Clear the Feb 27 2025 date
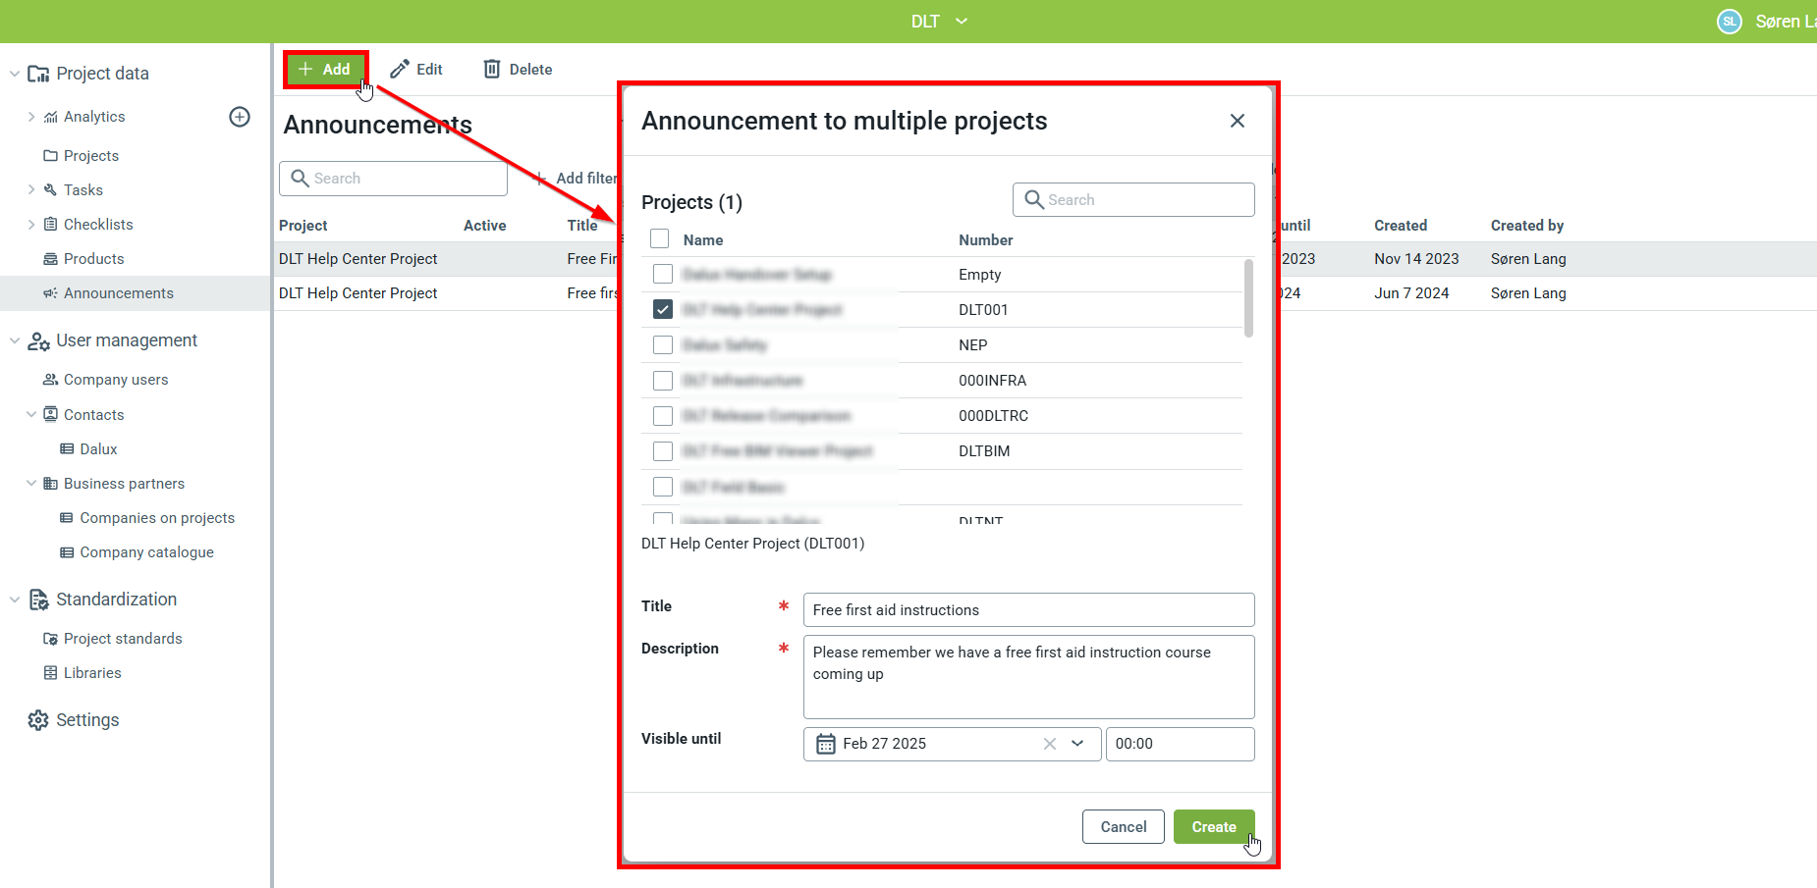 pyautogui.click(x=1050, y=744)
